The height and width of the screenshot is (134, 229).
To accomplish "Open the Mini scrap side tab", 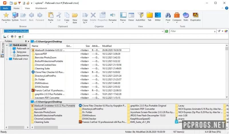I will [x=2, y=50].
